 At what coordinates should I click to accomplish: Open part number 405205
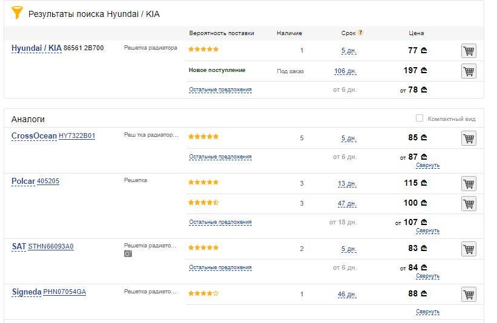[x=48, y=181]
